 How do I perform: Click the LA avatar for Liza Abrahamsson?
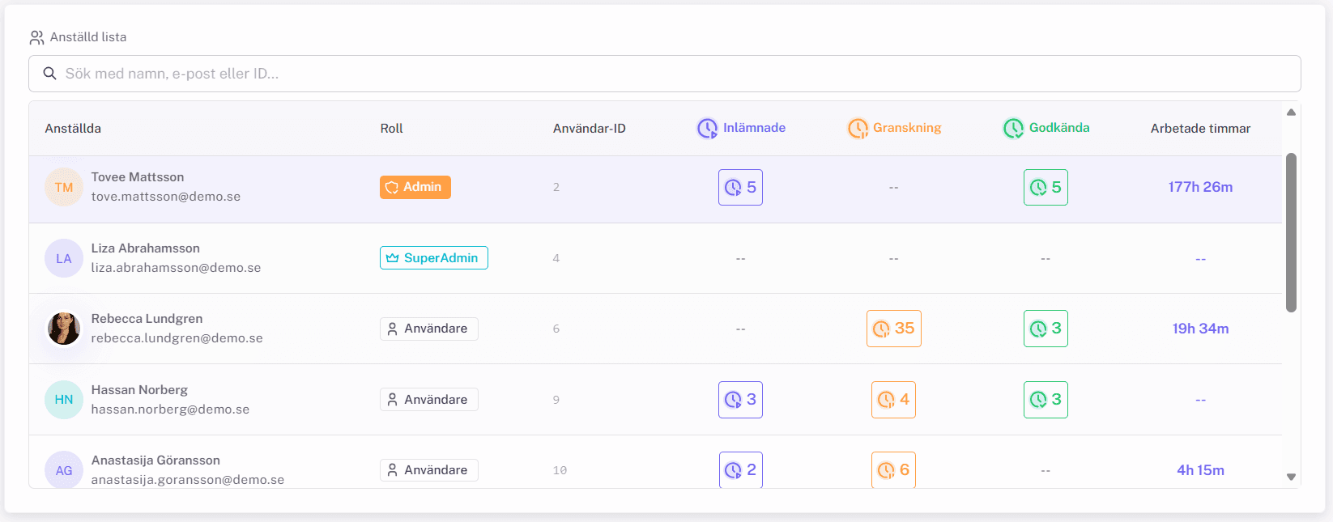tap(64, 258)
